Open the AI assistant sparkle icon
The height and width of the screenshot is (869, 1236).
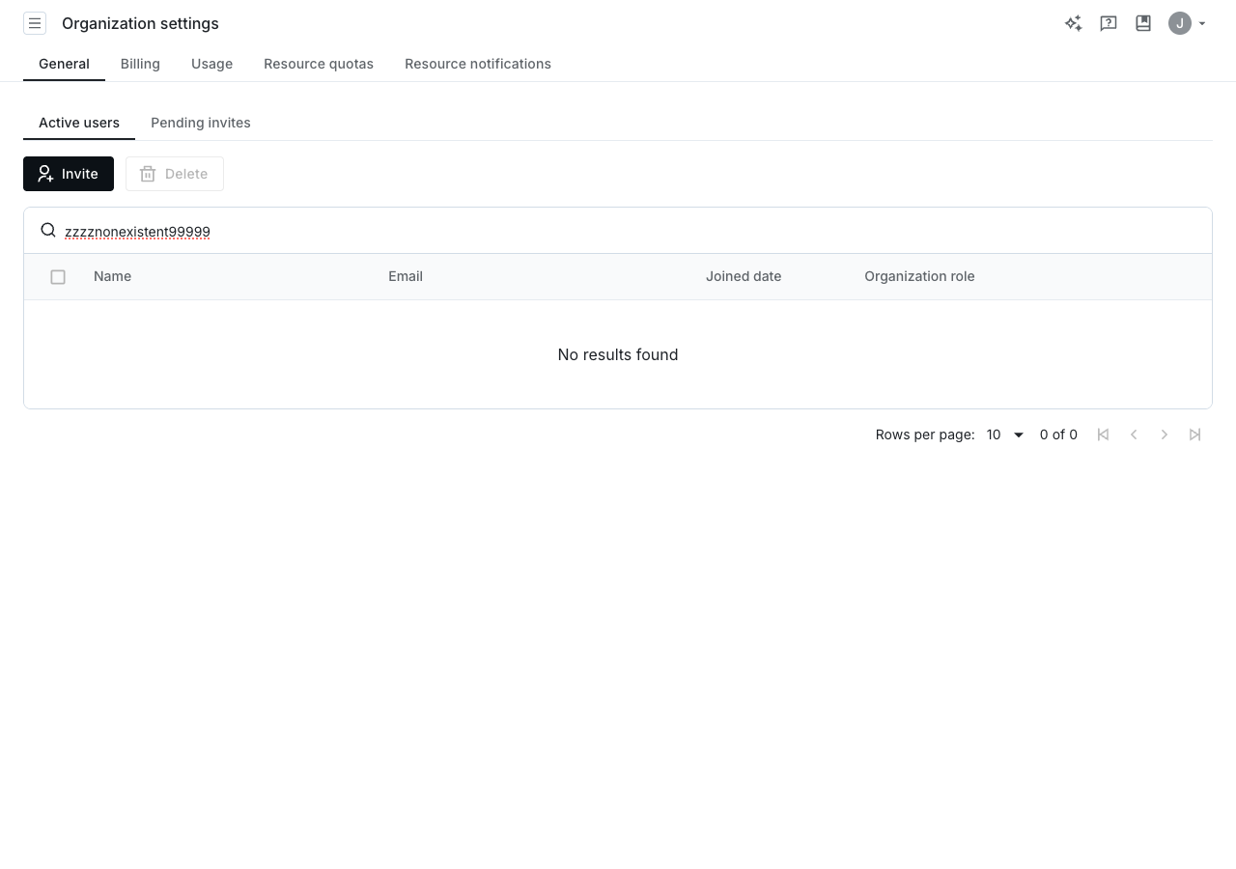point(1073,23)
